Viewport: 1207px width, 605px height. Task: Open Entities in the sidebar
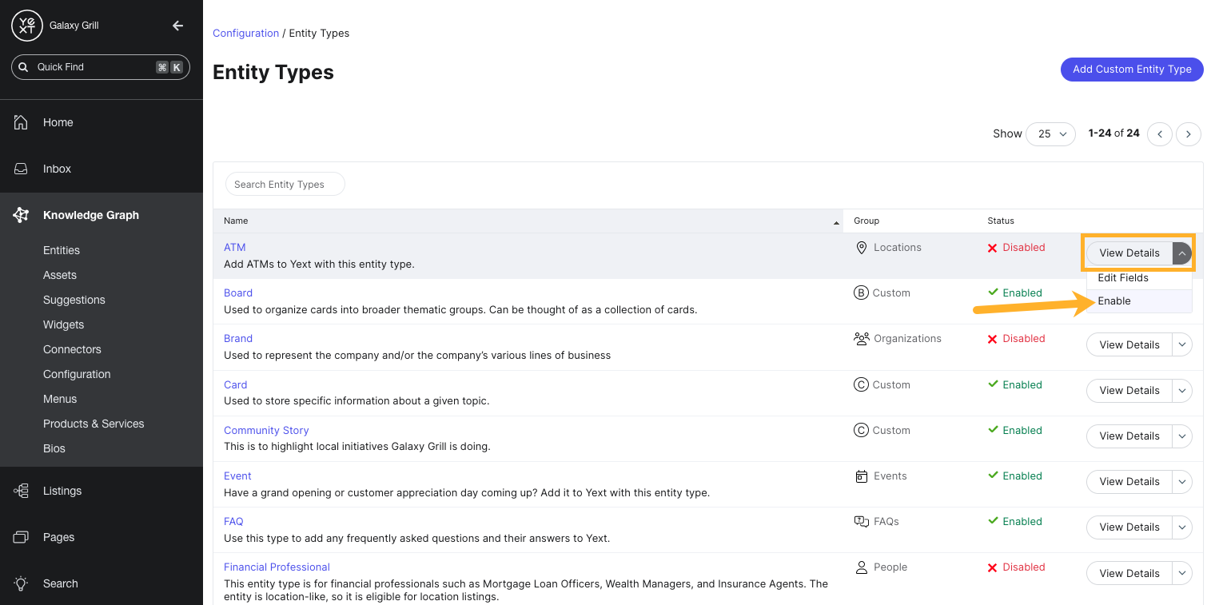point(62,250)
